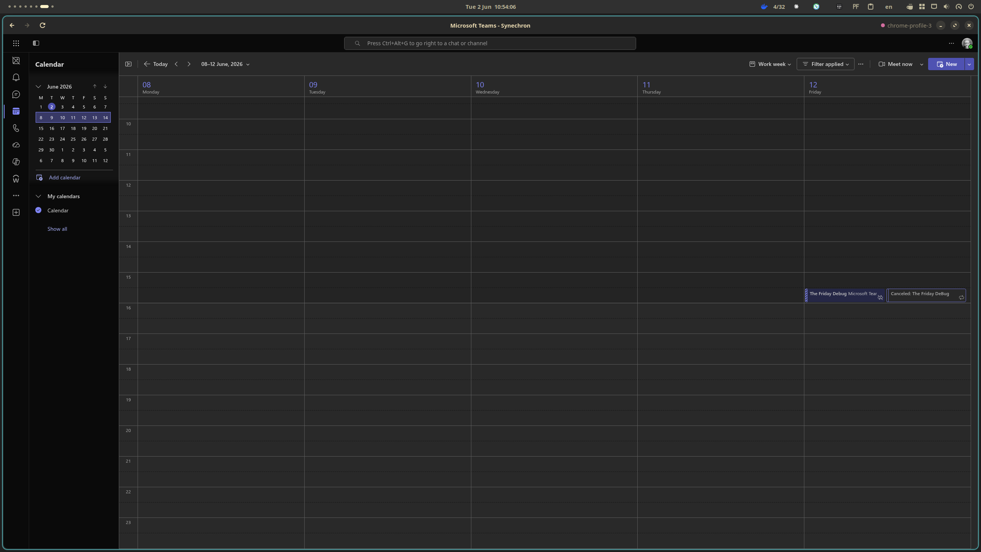981x552 pixels.
Task: Click the top bar date and time
Action: tap(490, 7)
